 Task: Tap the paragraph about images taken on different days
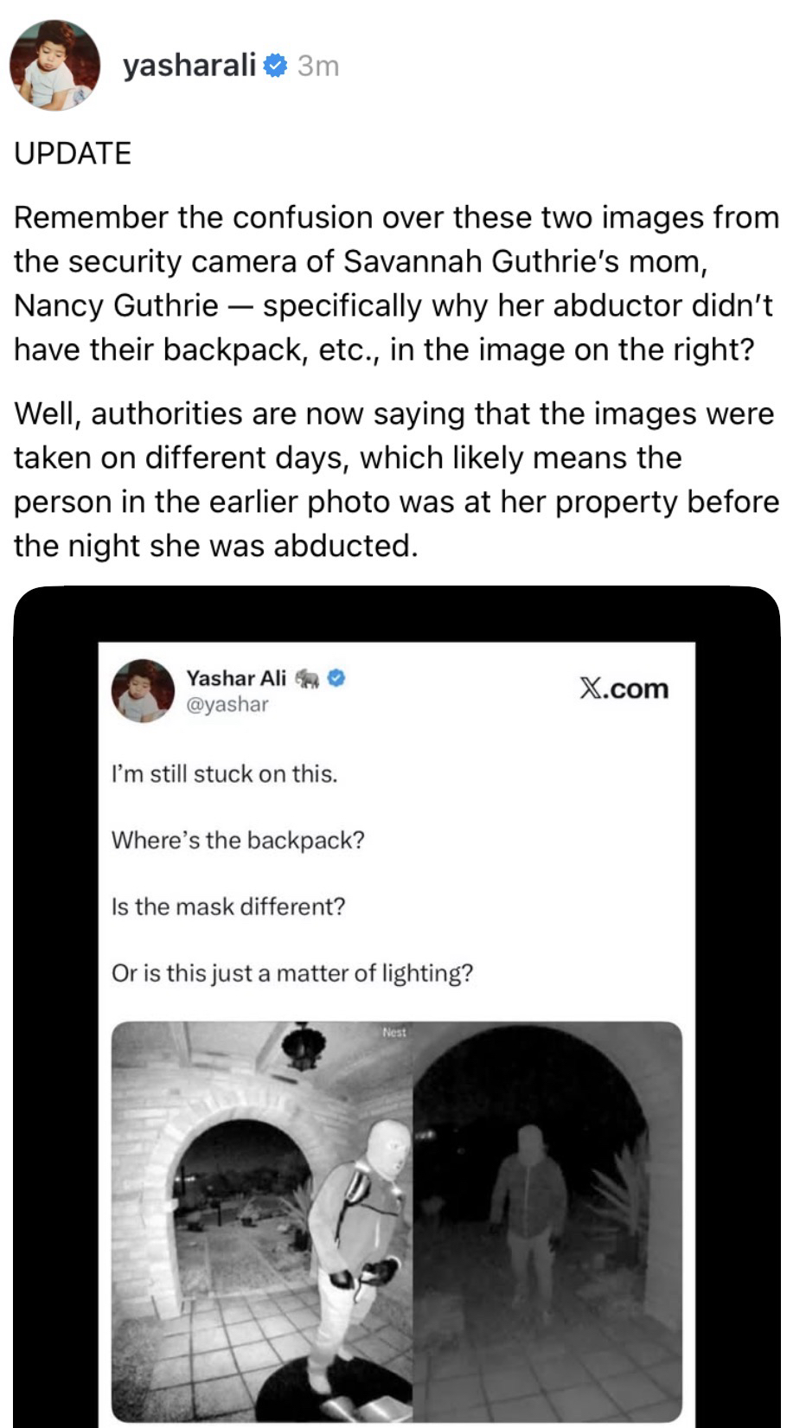coord(396,480)
